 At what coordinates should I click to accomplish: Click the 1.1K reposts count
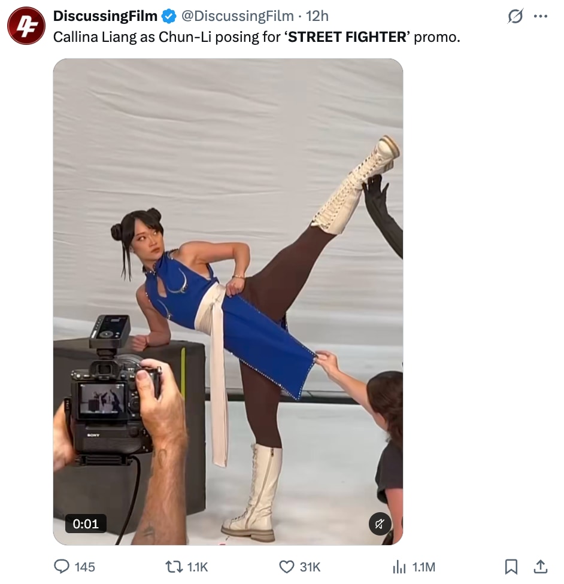(197, 567)
